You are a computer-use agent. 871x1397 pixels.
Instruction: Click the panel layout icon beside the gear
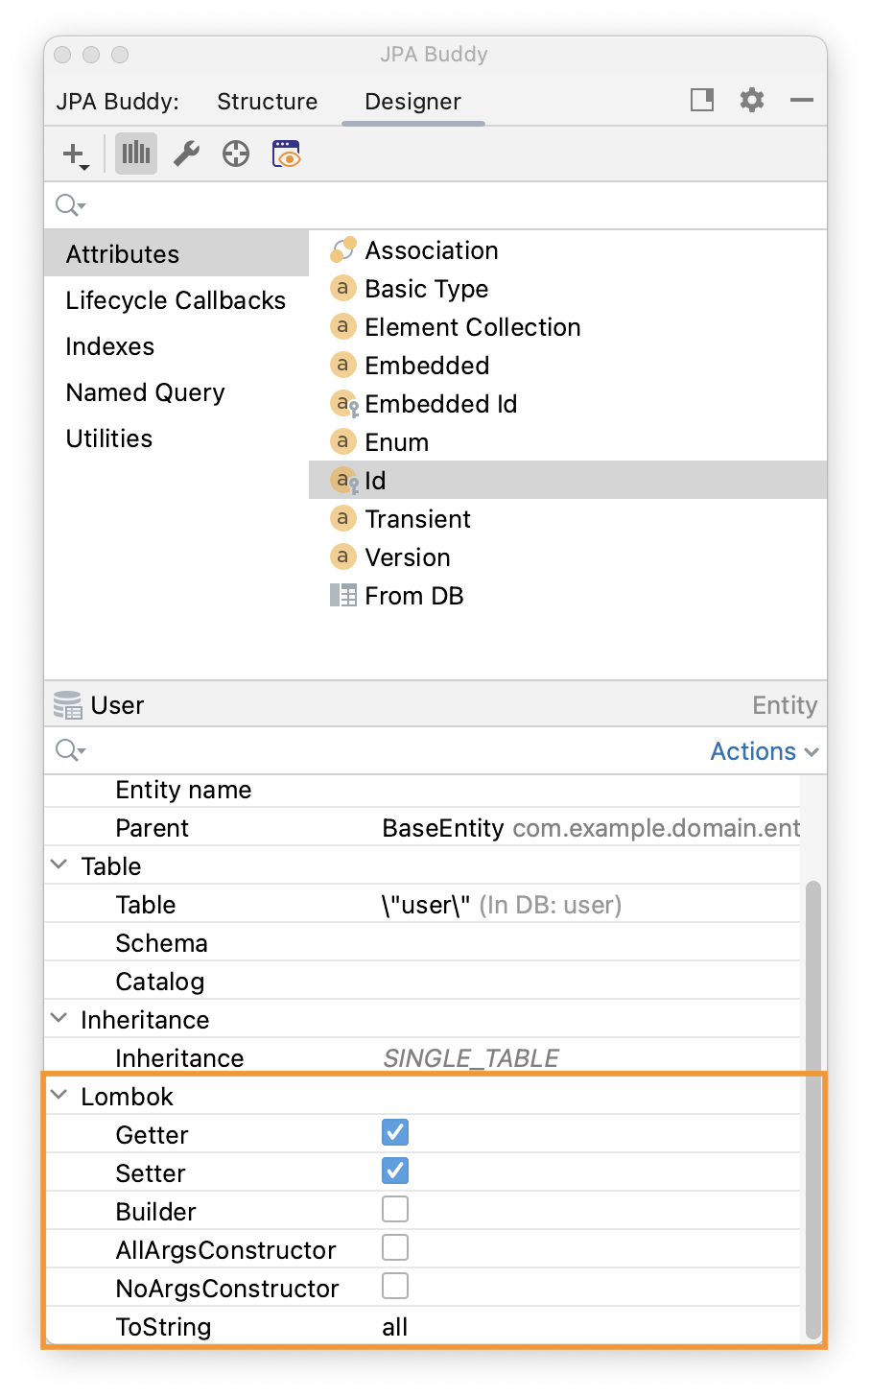(701, 100)
